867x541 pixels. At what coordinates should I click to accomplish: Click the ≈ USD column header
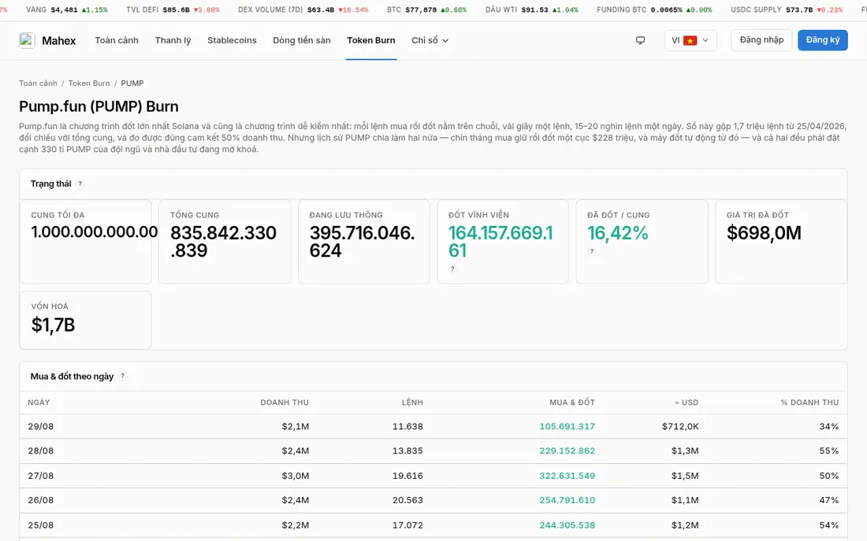[x=687, y=402]
